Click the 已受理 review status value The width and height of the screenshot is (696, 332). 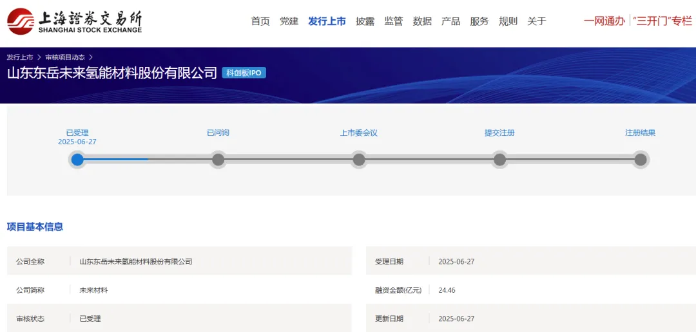[90, 318]
